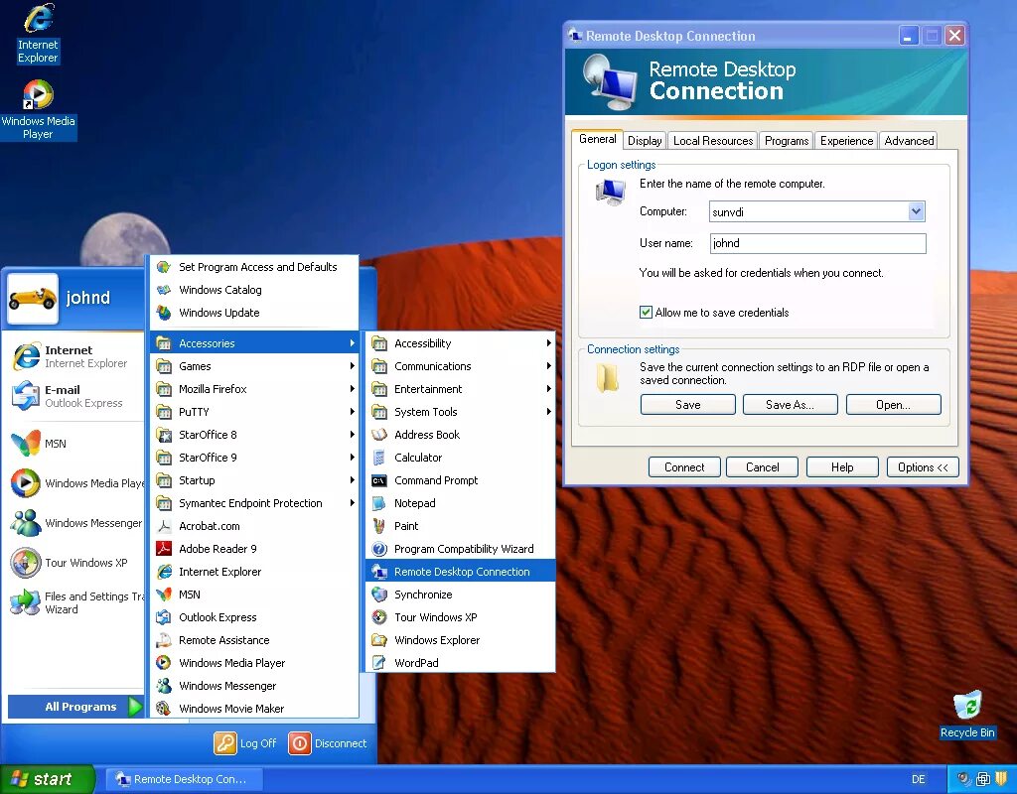The height and width of the screenshot is (794, 1017).
Task: Click the johnd user account picture
Action: [x=33, y=298]
